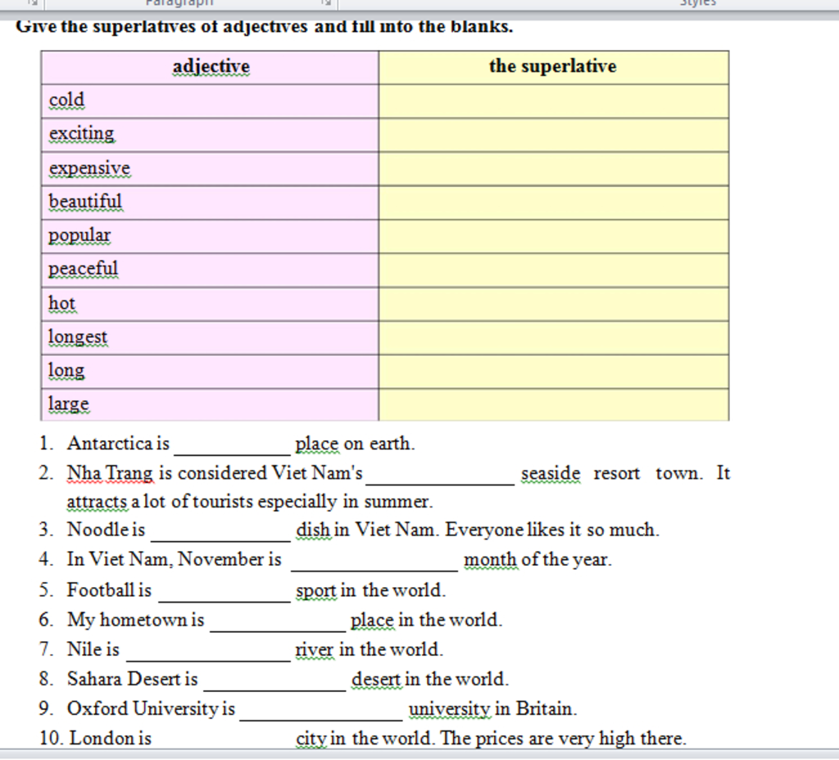The height and width of the screenshot is (760, 839).
Task: Click the heading 'Give the superlatives of adjectives'
Action: pyautogui.click(x=162, y=26)
